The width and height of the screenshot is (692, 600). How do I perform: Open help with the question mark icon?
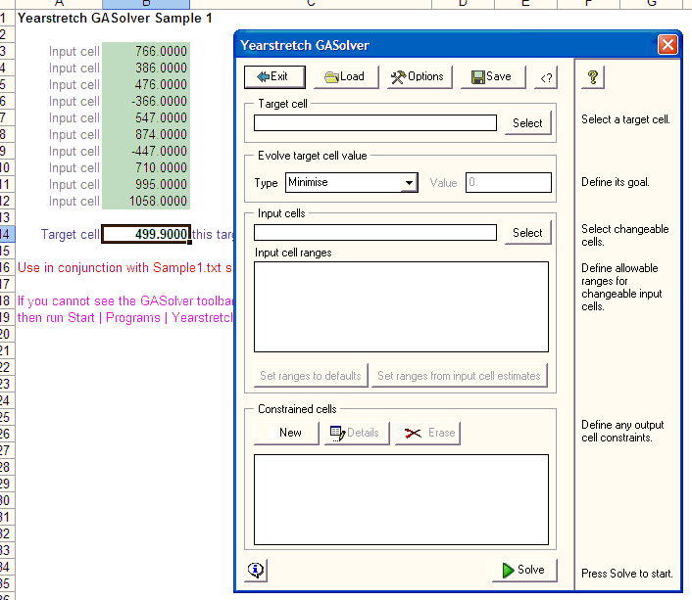[593, 77]
